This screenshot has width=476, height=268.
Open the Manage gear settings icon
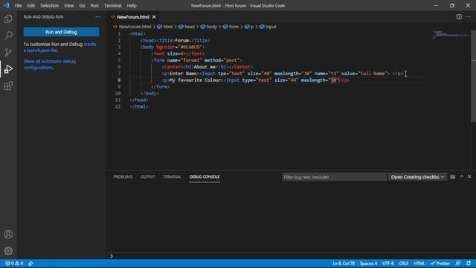tap(8, 251)
